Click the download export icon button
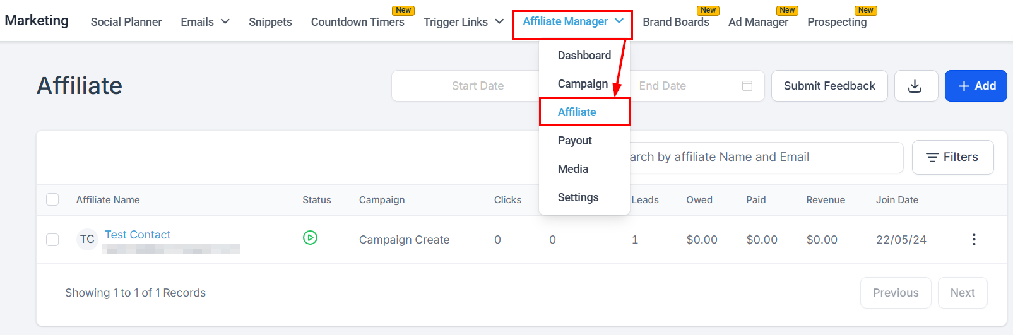1013x335 pixels. 915,86
